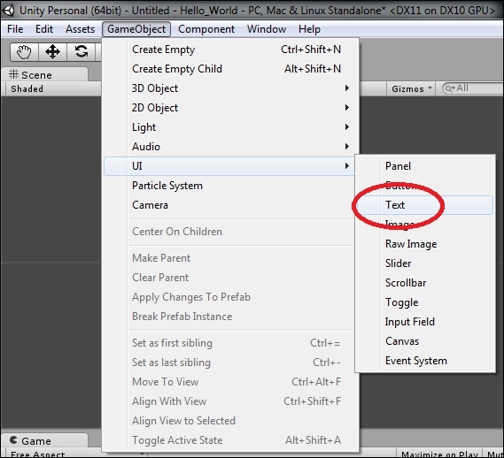Screen dimensions: 504x458
Task: Click the scene search field
Action: [x=472, y=88]
